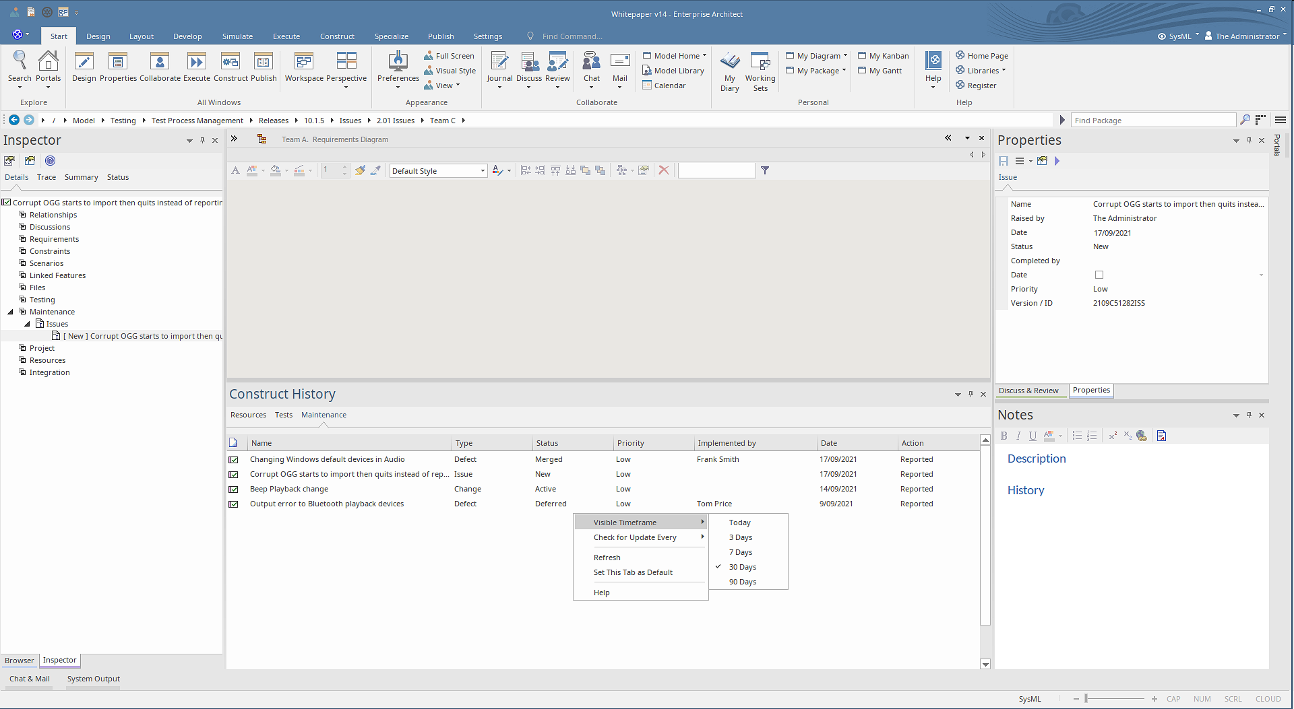Choose Refresh from the context menu
Viewport: 1294px width, 709px height.
tap(607, 558)
